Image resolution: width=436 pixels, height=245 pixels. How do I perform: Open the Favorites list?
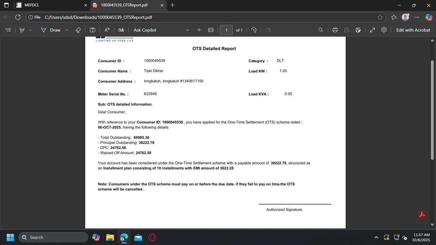[394, 17]
